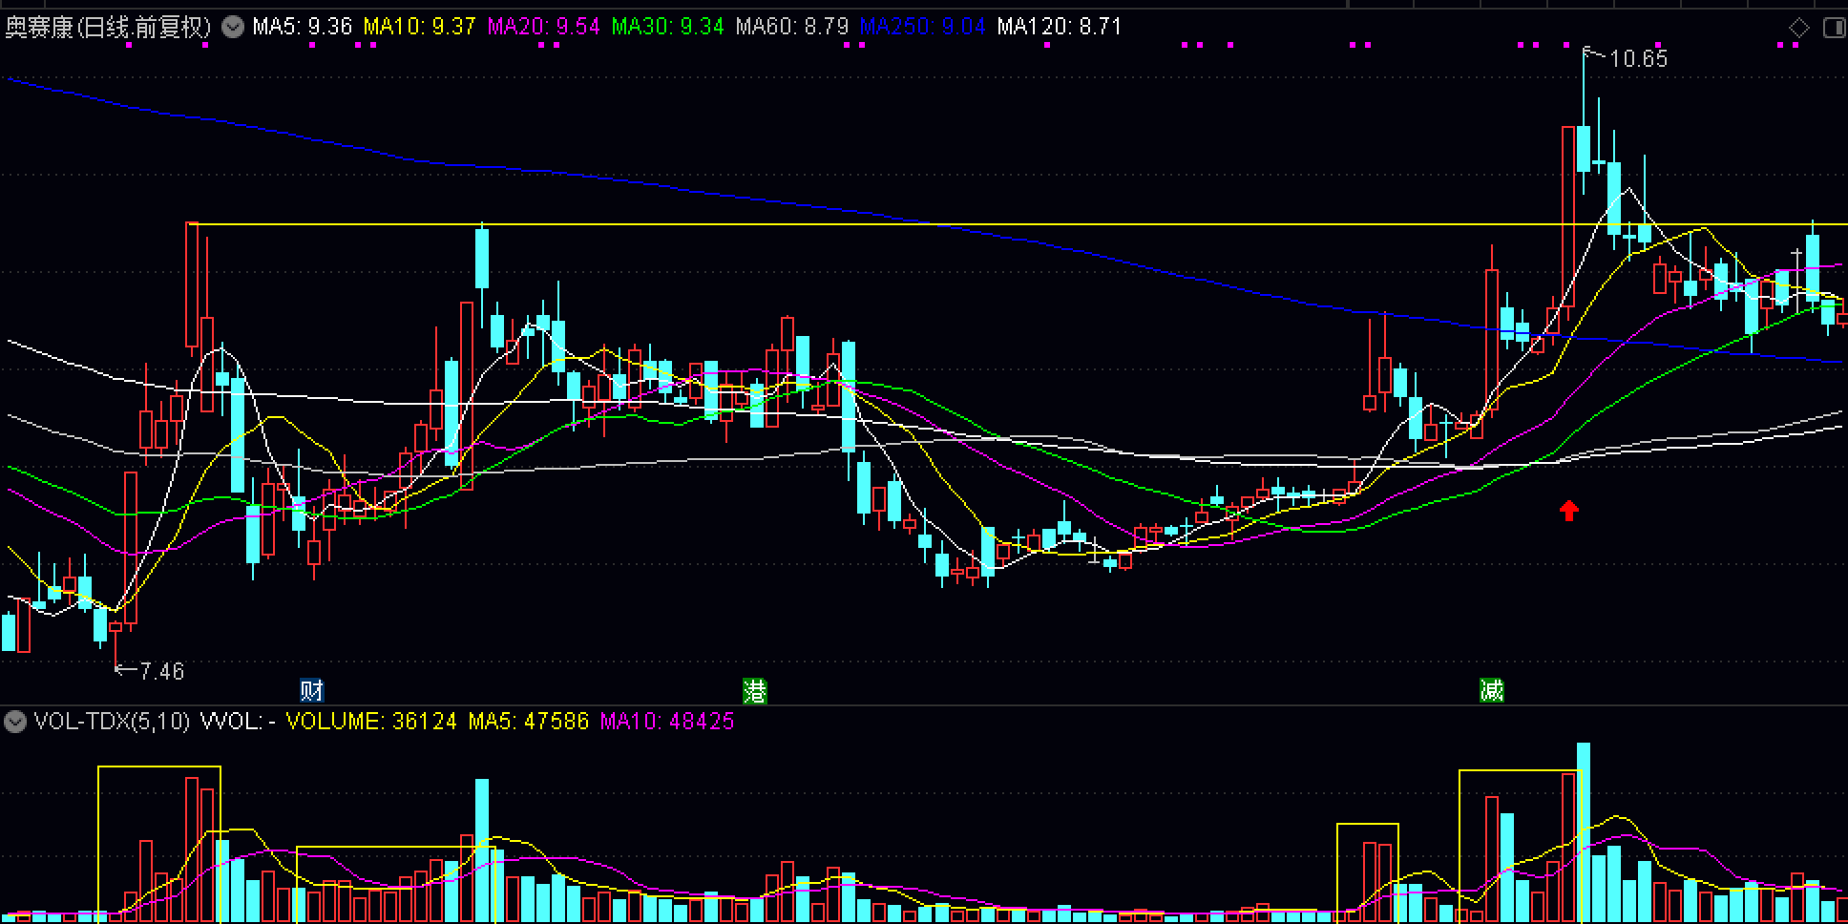This screenshot has width=1848, height=924.
Task: Click the 7.46 low price label
Action: click(x=161, y=671)
